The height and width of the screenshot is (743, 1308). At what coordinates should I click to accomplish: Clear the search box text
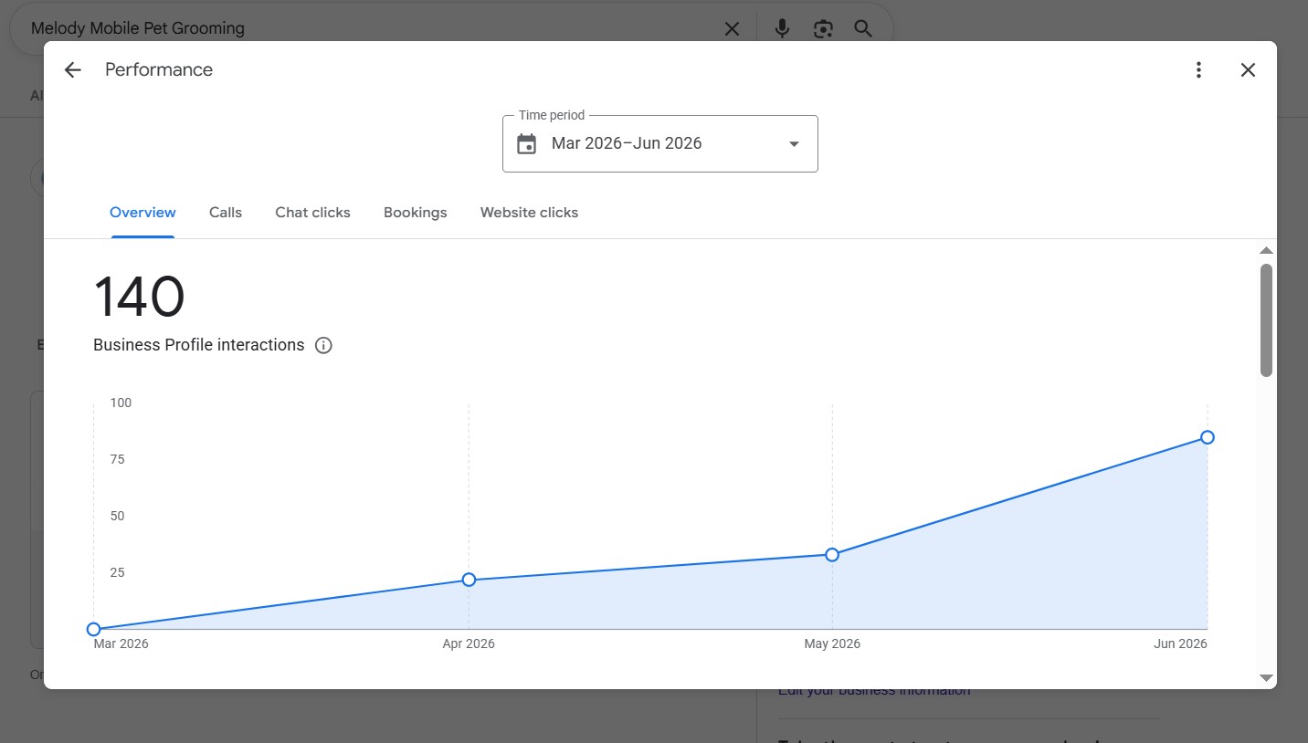coord(732,29)
